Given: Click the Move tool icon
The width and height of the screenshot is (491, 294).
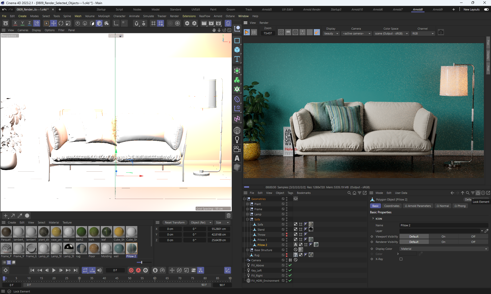Looking at the screenshot, I should tap(54, 23).
